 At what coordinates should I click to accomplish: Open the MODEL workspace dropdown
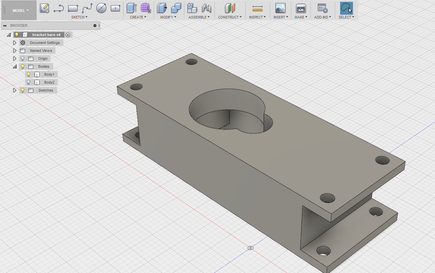tap(20, 11)
